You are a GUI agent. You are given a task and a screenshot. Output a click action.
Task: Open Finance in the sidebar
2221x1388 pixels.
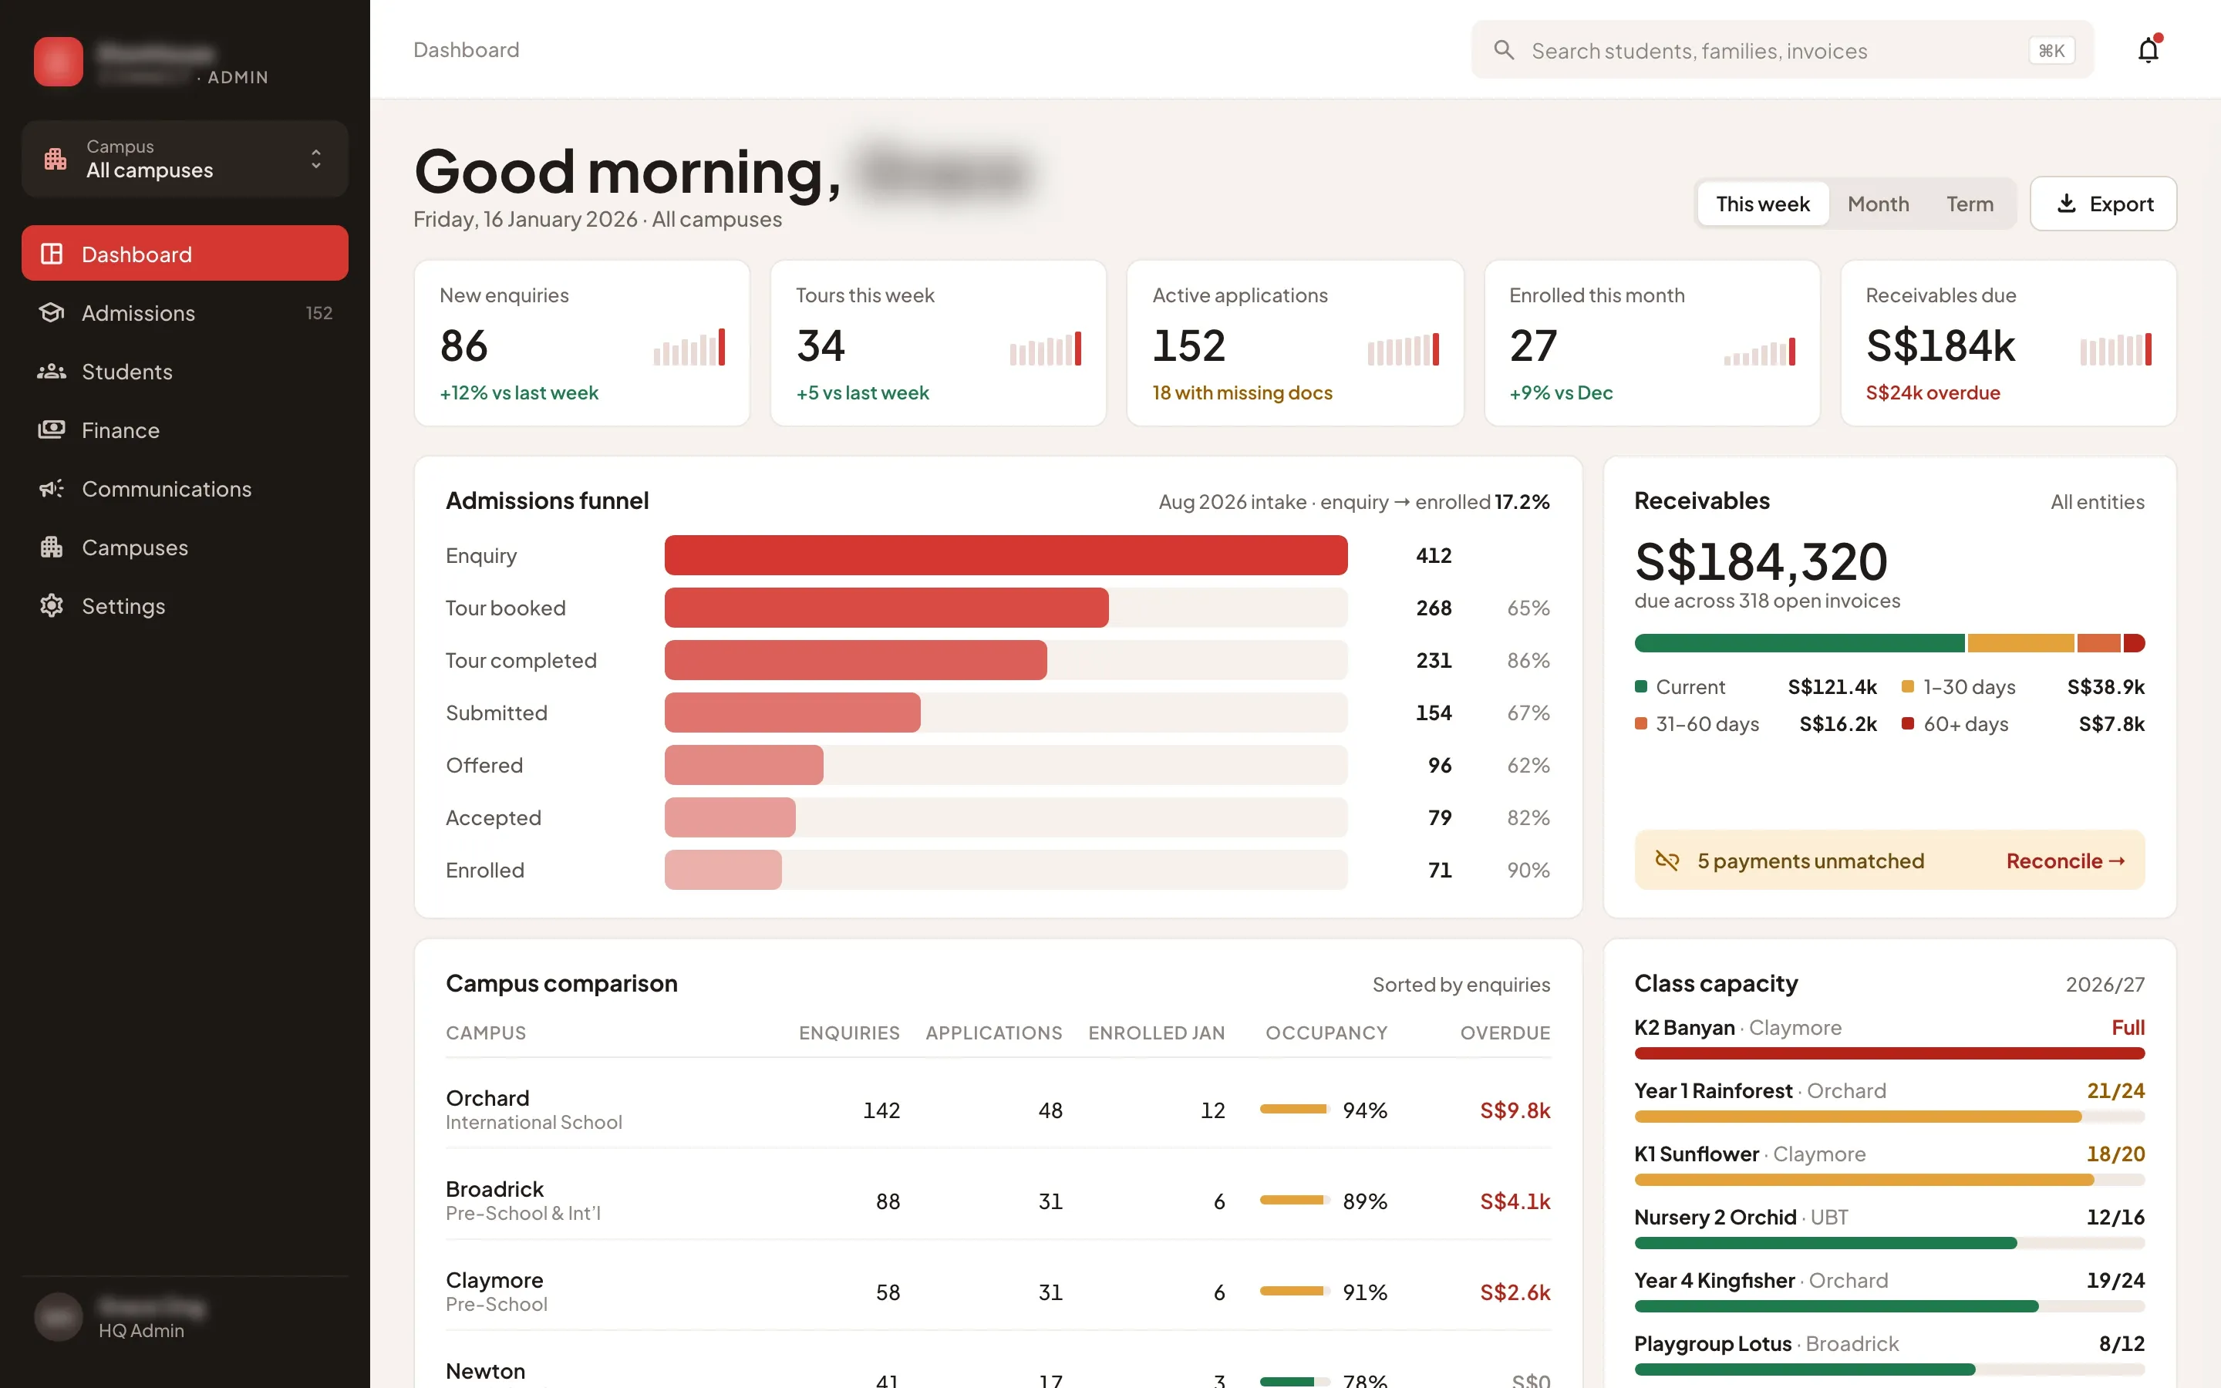click(x=184, y=430)
